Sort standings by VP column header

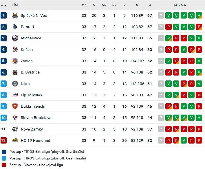pyautogui.click(x=104, y=5)
